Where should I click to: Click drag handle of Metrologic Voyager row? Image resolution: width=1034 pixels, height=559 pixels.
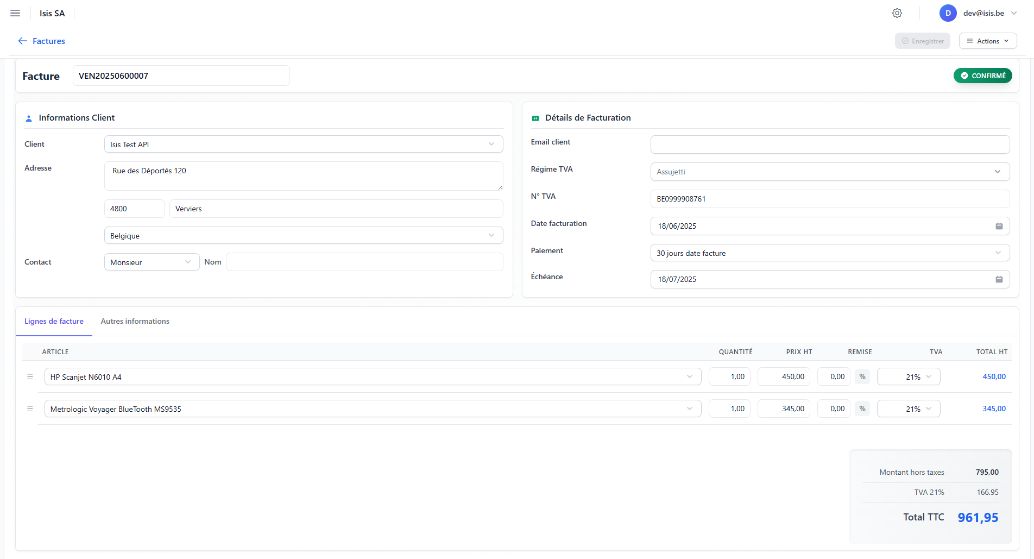(30, 409)
